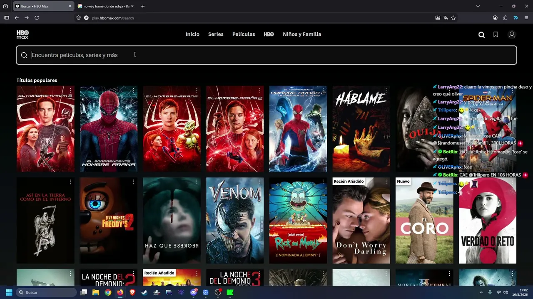Click the magnifier icon in search field
The image size is (533, 299).
pos(24,55)
